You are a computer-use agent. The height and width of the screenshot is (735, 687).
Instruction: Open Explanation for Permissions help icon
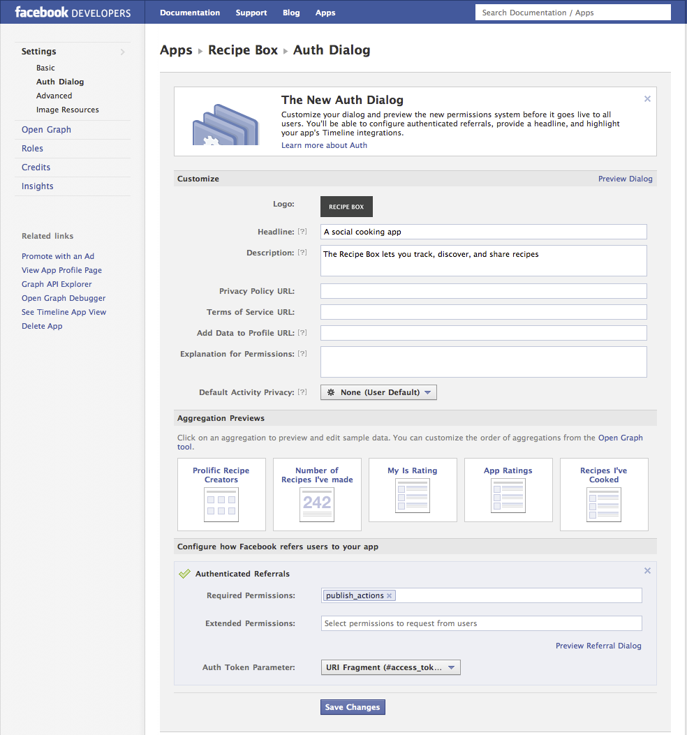point(302,354)
